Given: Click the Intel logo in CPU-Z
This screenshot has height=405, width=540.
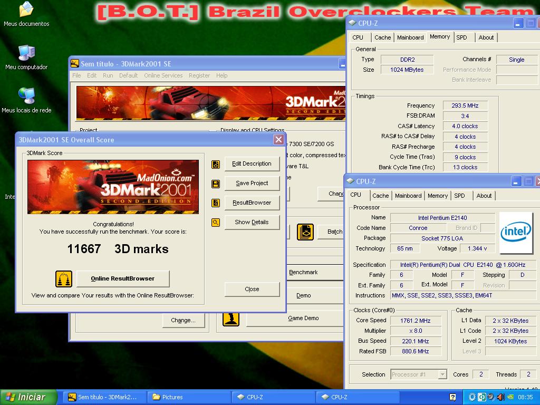Looking at the screenshot, I should click(516, 233).
